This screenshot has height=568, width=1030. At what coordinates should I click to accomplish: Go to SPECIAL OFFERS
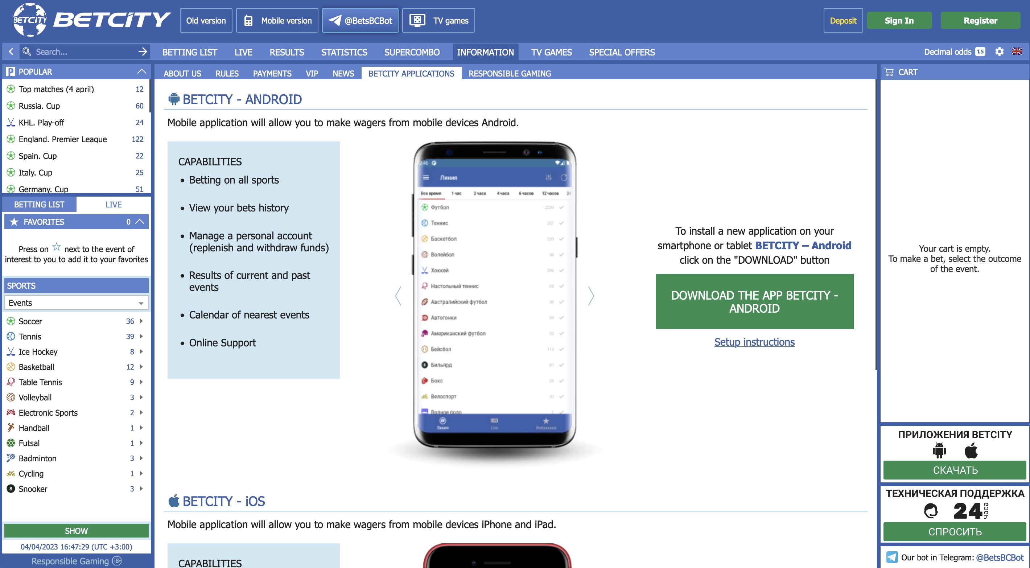(622, 52)
